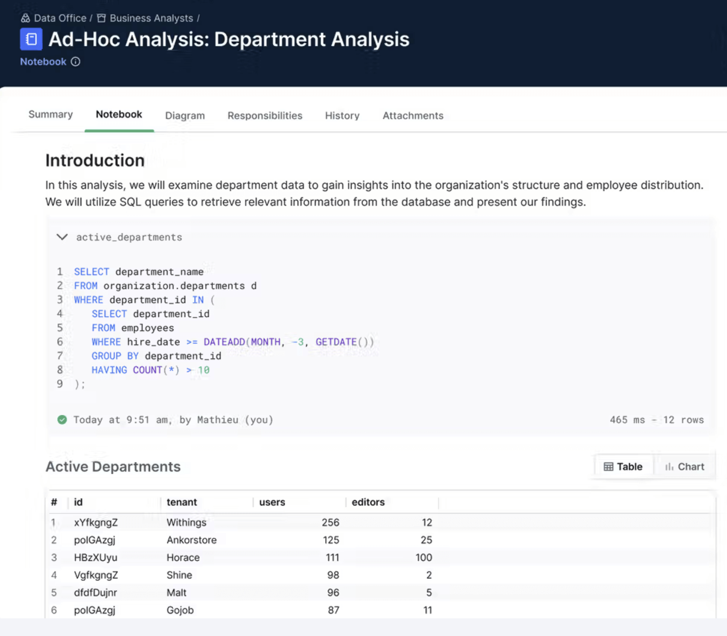View the History tab
Screen dimensions: 727x636
point(342,116)
